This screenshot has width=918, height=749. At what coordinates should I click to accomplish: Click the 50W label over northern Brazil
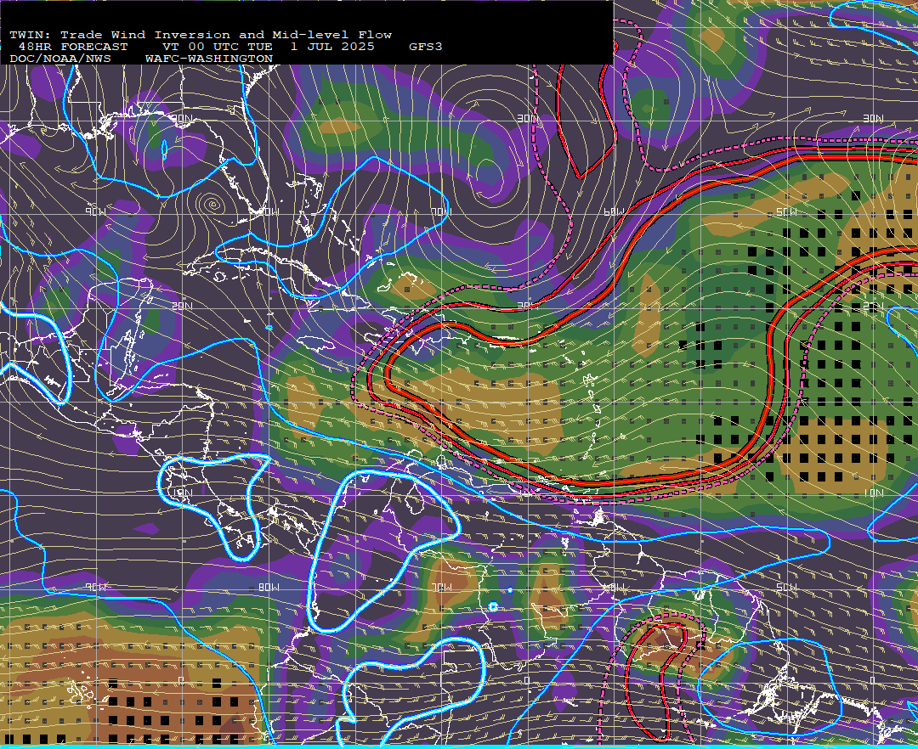click(x=786, y=587)
